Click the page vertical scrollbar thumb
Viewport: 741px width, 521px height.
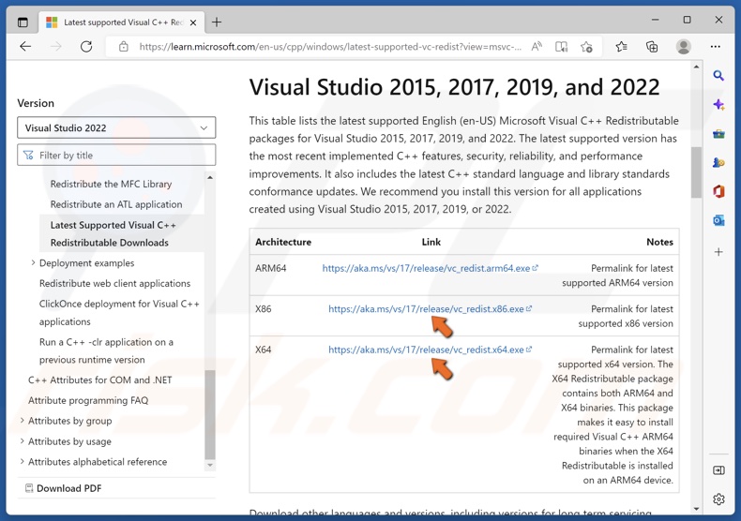click(x=696, y=172)
